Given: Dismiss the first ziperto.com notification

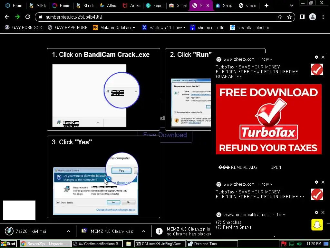Looking at the screenshot, I should pos(323,57).
